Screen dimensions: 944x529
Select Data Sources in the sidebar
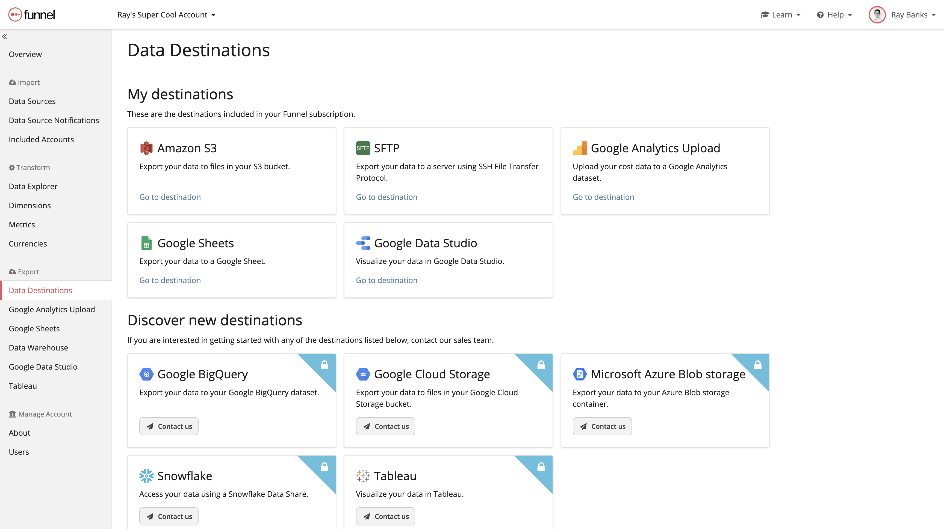click(32, 101)
